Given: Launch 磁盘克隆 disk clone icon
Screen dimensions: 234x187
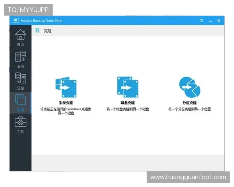Looking at the screenshot, I should 128,87.
